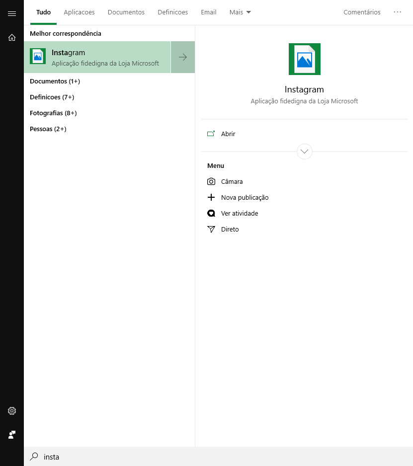Launch the Câmara menu entry
This screenshot has height=466, width=413.
click(x=232, y=181)
